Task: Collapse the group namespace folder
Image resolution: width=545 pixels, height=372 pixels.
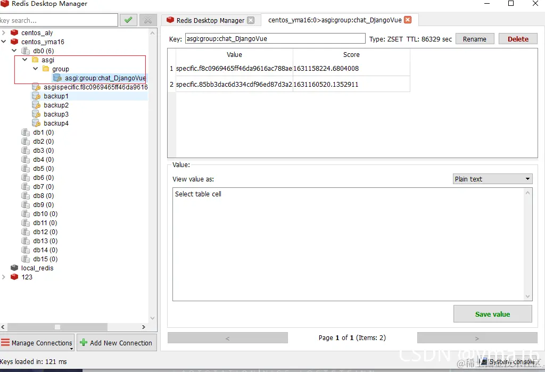Action: tap(36, 69)
